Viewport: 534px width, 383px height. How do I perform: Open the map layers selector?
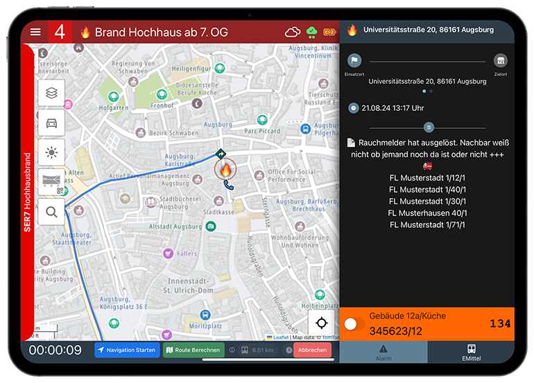pyautogui.click(x=51, y=93)
